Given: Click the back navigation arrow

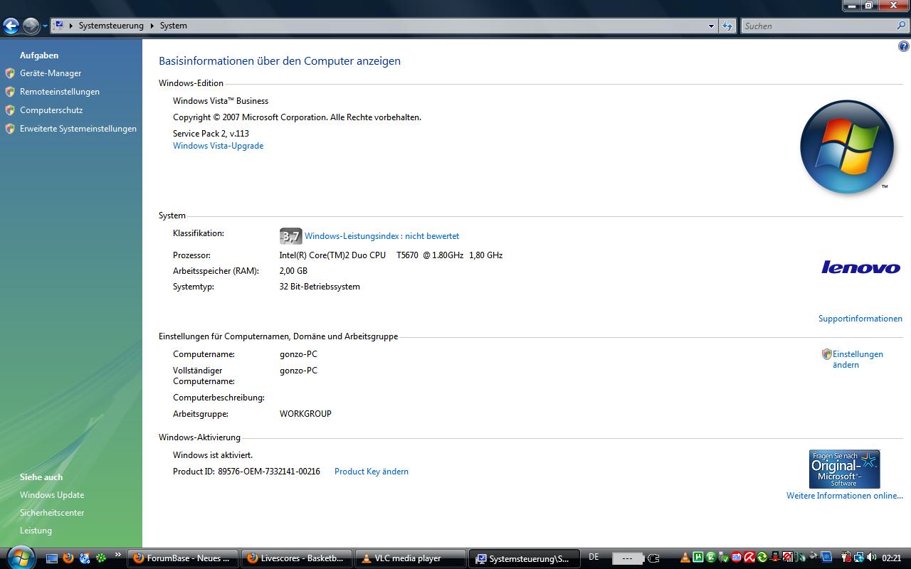Looking at the screenshot, I should click(x=11, y=26).
